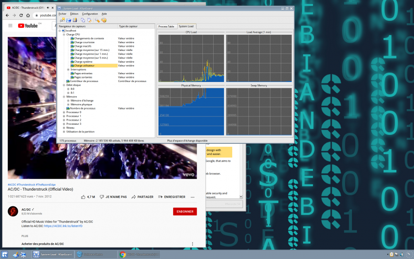
Task: Open the Aide menu
Action: point(104,14)
